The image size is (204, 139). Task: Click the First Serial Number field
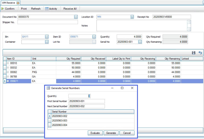pos(87,101)
